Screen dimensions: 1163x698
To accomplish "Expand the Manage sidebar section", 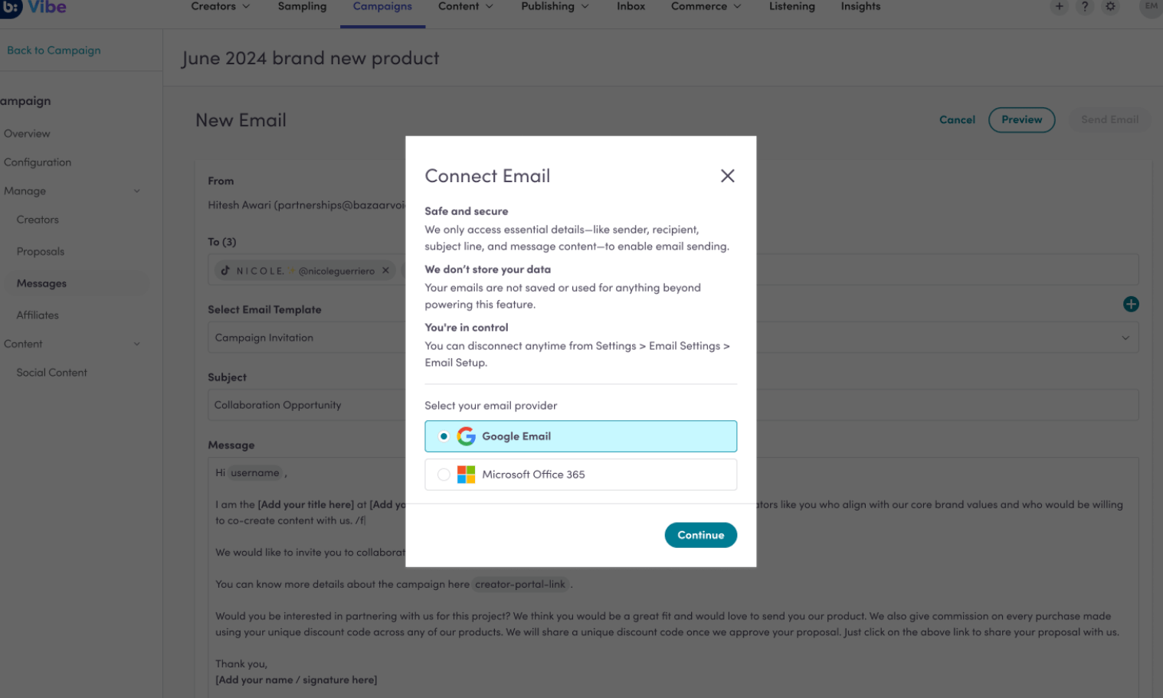I will tap(136, 191).
